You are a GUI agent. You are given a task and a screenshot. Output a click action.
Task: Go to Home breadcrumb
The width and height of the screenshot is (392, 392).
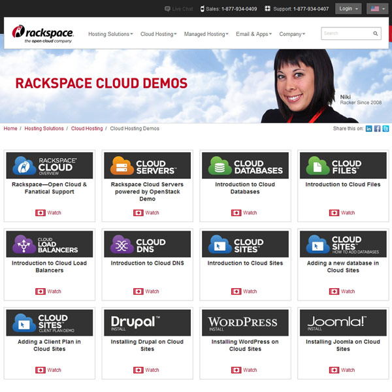point(10,129)
